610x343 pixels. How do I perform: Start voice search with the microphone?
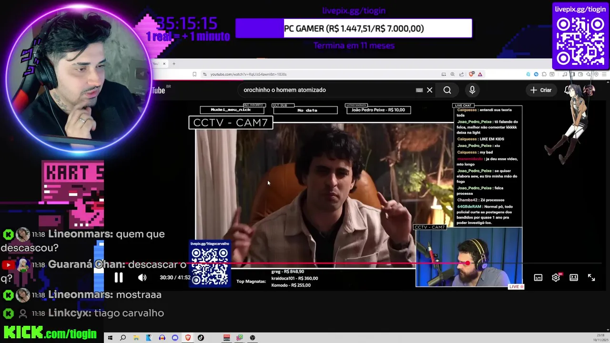[x=472, y=90]
